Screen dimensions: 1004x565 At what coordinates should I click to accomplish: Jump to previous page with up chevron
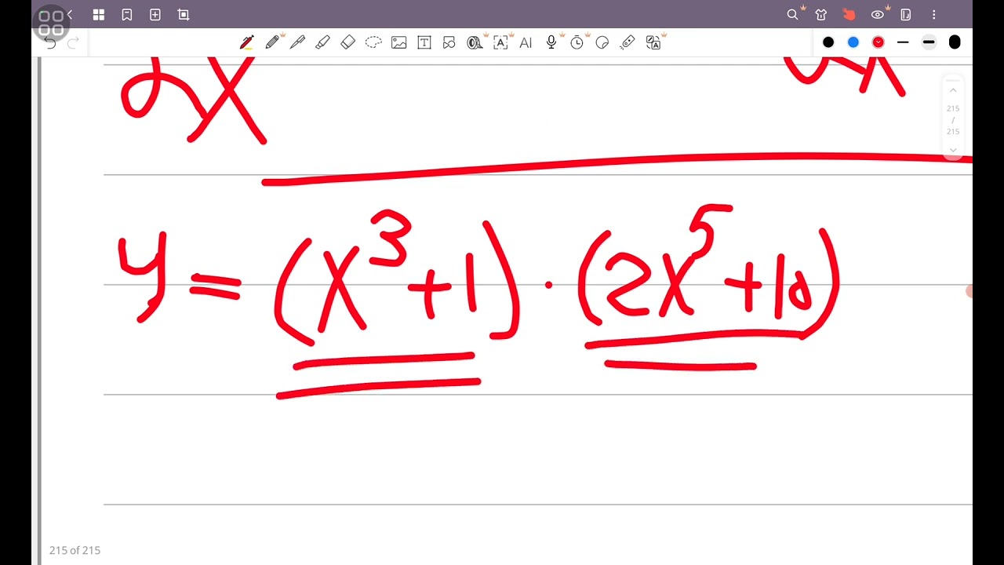point(953,90)
